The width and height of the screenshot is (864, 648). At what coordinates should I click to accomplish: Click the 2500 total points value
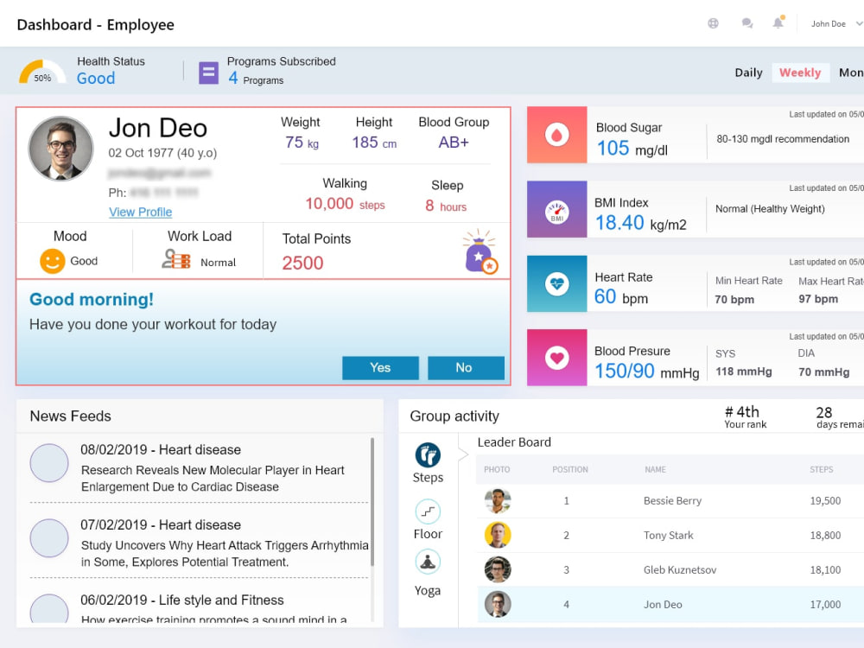tap(303, 263)
